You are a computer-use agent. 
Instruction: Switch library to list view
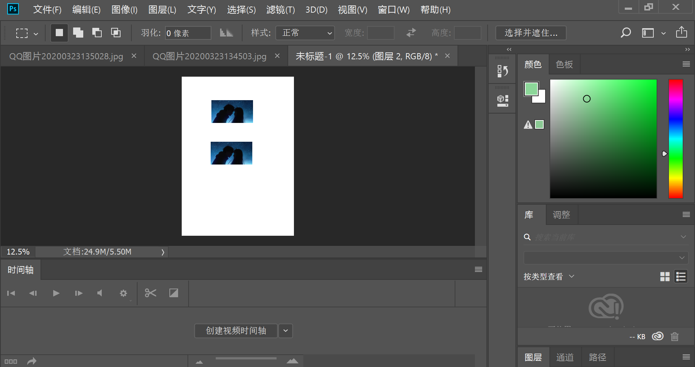point(681,277)
